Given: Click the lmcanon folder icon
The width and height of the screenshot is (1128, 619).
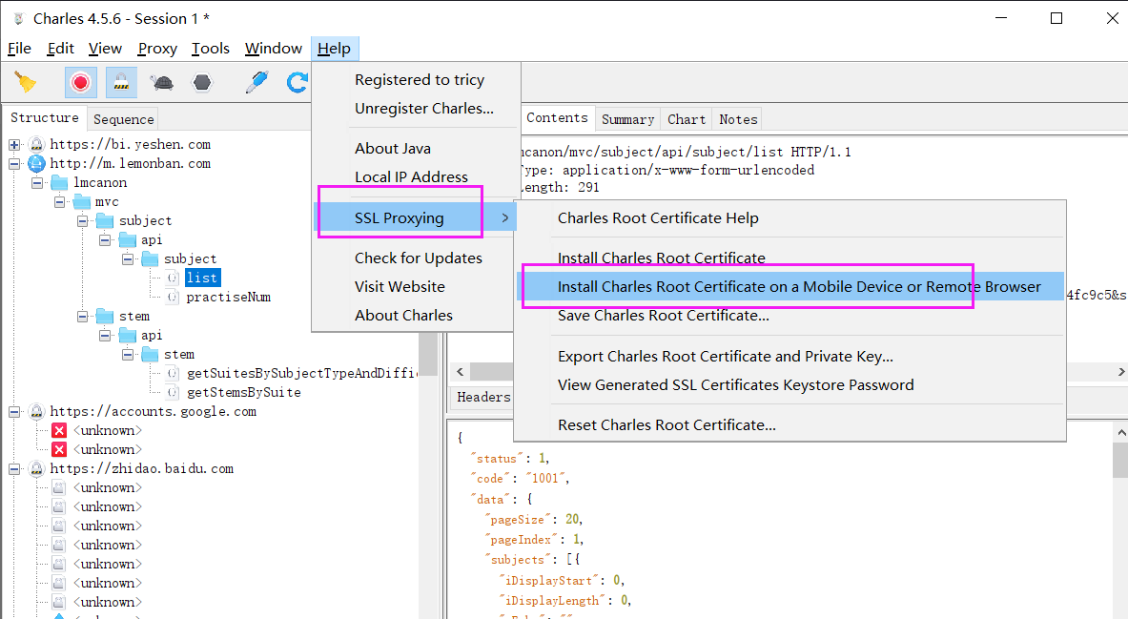Looking at the screenshot, I should (59, 182).
